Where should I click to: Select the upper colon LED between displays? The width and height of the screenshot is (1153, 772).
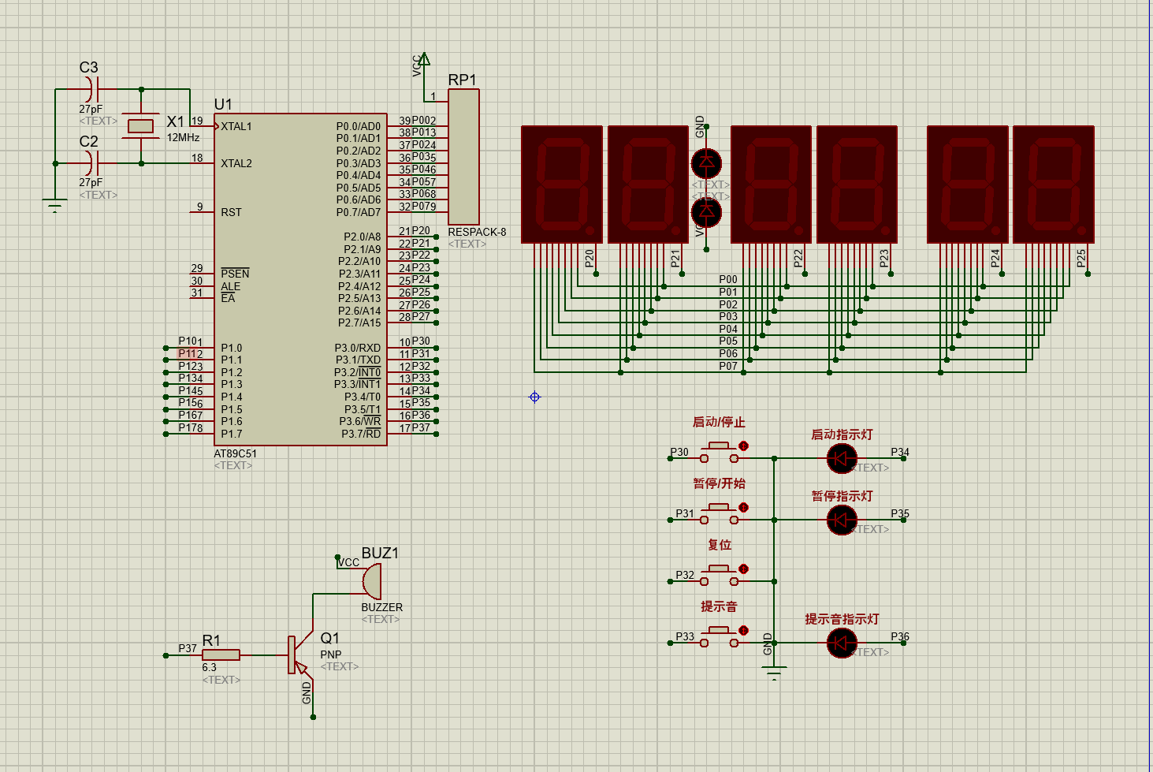tap(706, 163)
